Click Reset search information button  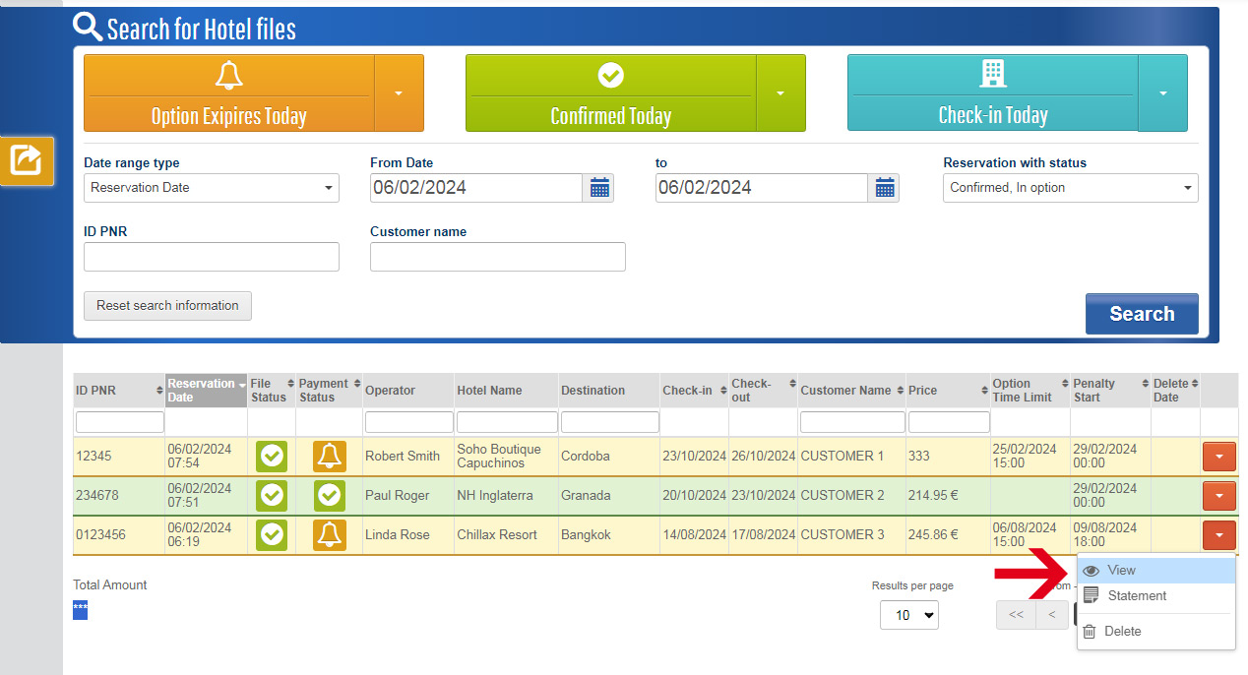167,306
